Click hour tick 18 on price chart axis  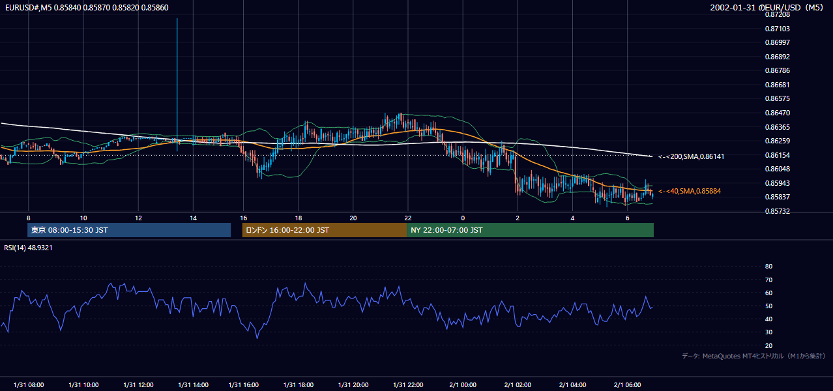coord(298,218)
